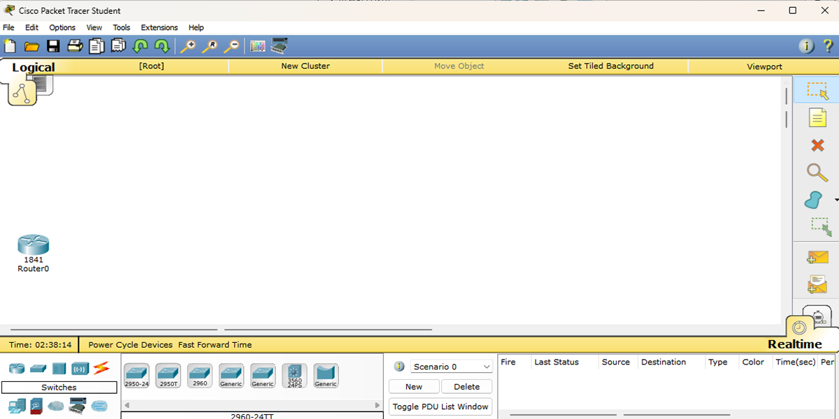839x419 pixels.
Task: Click Set Tiled Background
Action: tap(611, 66)
